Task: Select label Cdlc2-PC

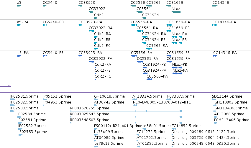Action: pos(103,76)
